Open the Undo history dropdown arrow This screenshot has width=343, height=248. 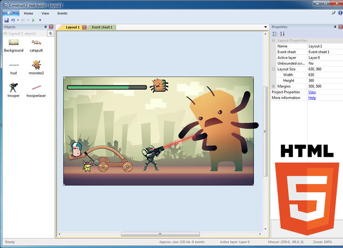(x=18, y=20)
